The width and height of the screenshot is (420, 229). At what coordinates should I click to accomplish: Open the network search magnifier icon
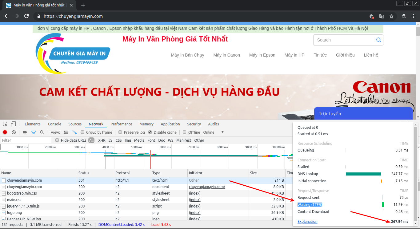click(42, 132)
